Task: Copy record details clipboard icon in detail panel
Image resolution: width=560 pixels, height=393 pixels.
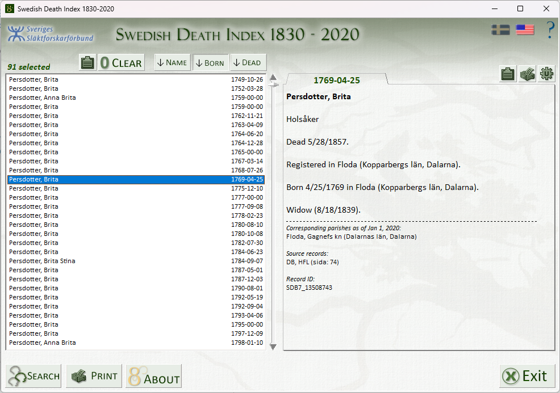Action: (x=508, y=74)
